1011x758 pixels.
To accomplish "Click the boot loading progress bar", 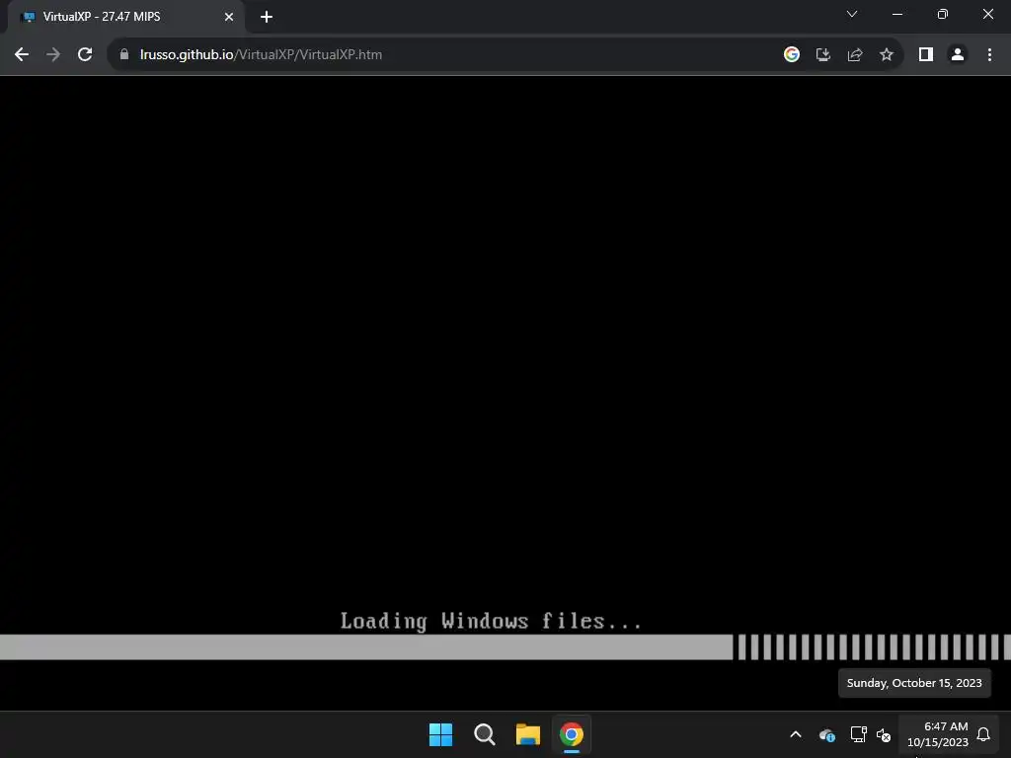I will 505,647.
